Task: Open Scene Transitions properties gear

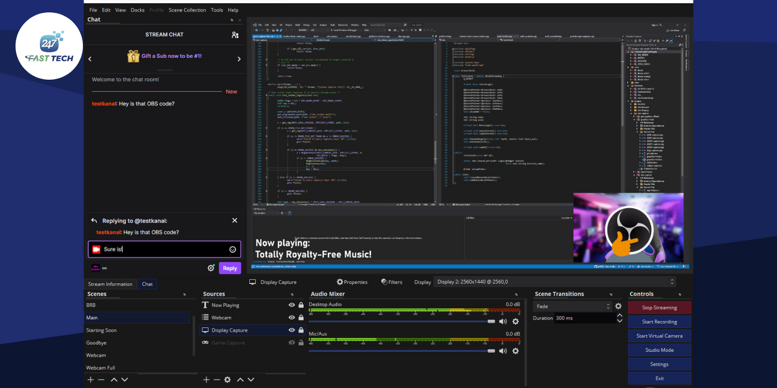Action: pos(618,306)
